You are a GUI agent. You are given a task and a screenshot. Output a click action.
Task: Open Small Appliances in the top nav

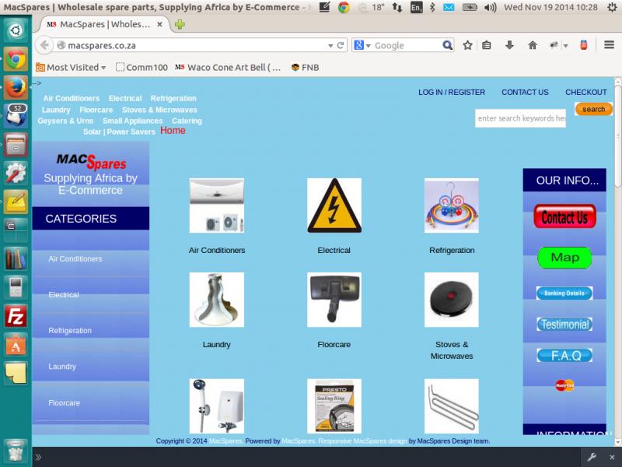[x=132, y=121]
